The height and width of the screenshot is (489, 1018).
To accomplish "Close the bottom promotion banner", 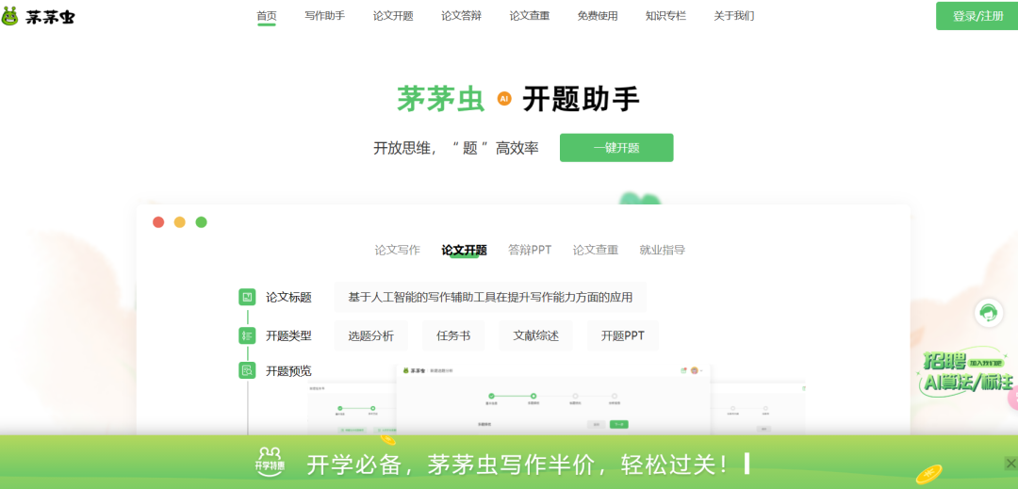I will (1010, 463).
